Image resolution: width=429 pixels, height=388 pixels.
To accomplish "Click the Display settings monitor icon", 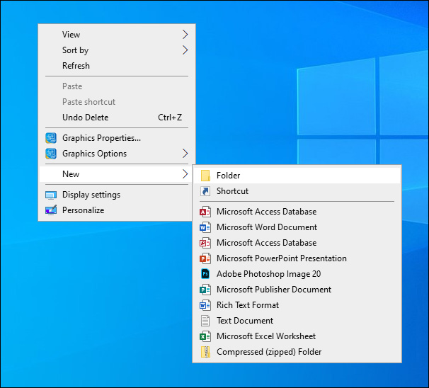I will pos(51,195).
